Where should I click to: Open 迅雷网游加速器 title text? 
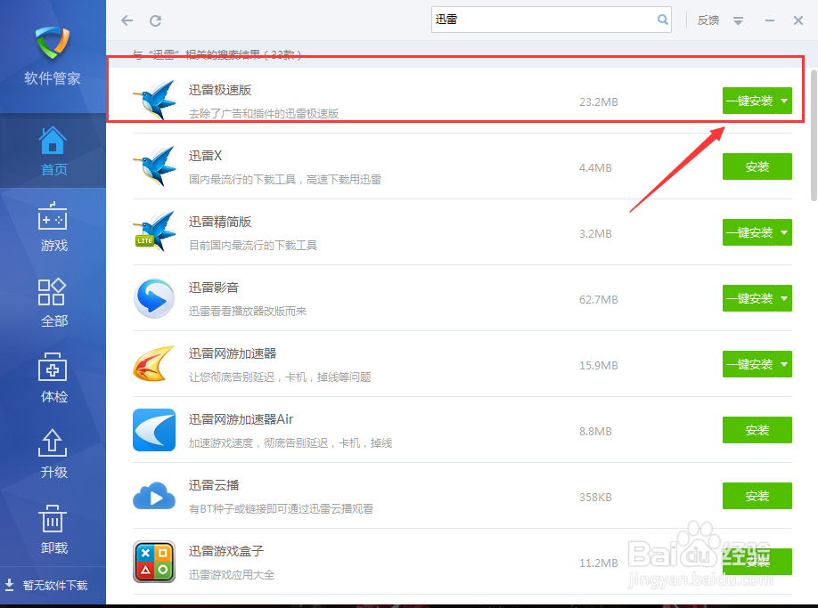click(233, 353)
